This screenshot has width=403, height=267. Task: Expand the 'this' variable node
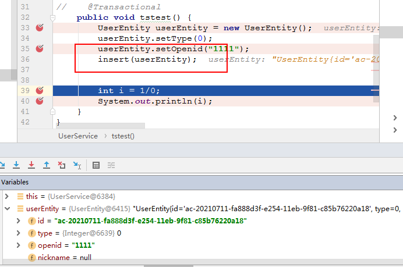(x=7, y=197)
